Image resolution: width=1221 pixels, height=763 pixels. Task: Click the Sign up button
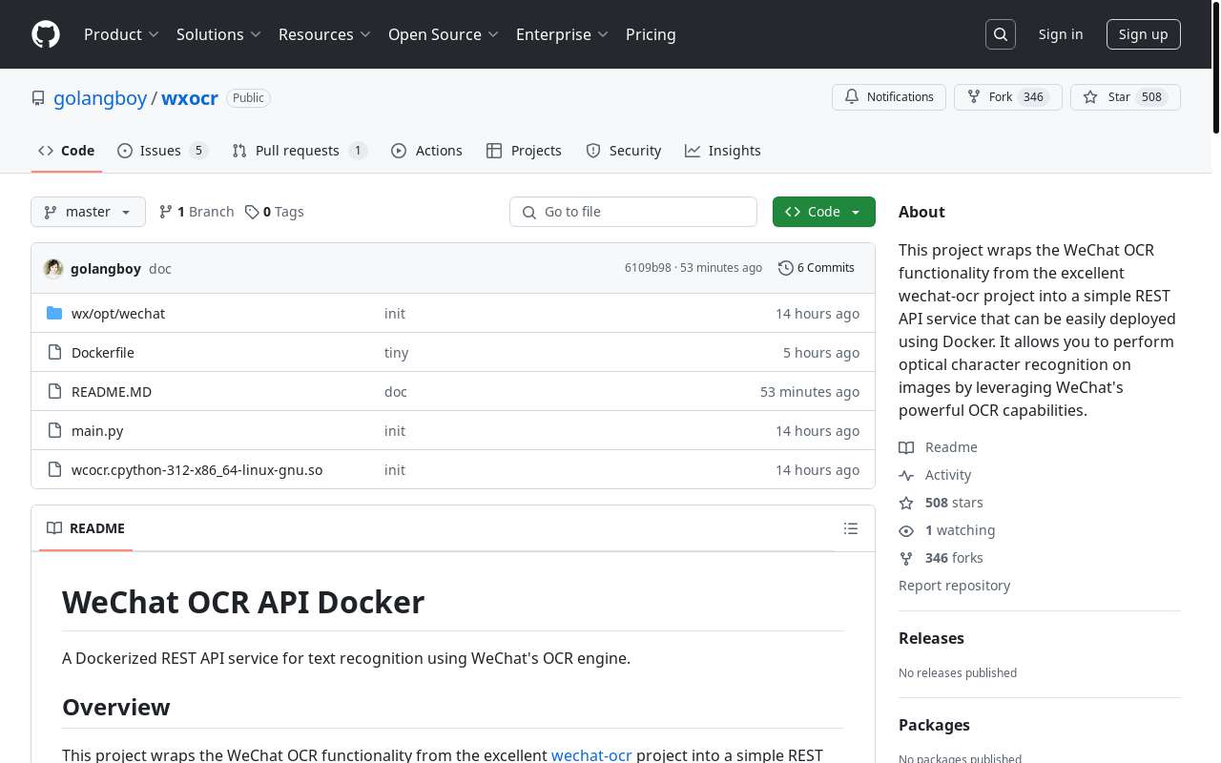(1143, 34)
